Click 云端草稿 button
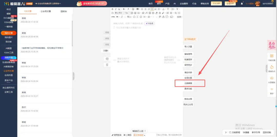Screen dimensions: 277x137 coord(188,83)
